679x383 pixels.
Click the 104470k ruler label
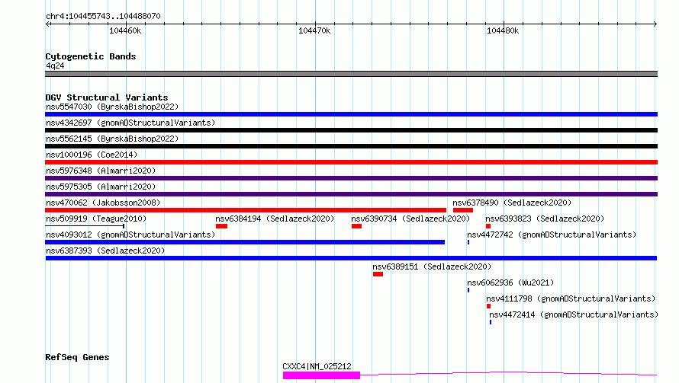coord(314,30)
